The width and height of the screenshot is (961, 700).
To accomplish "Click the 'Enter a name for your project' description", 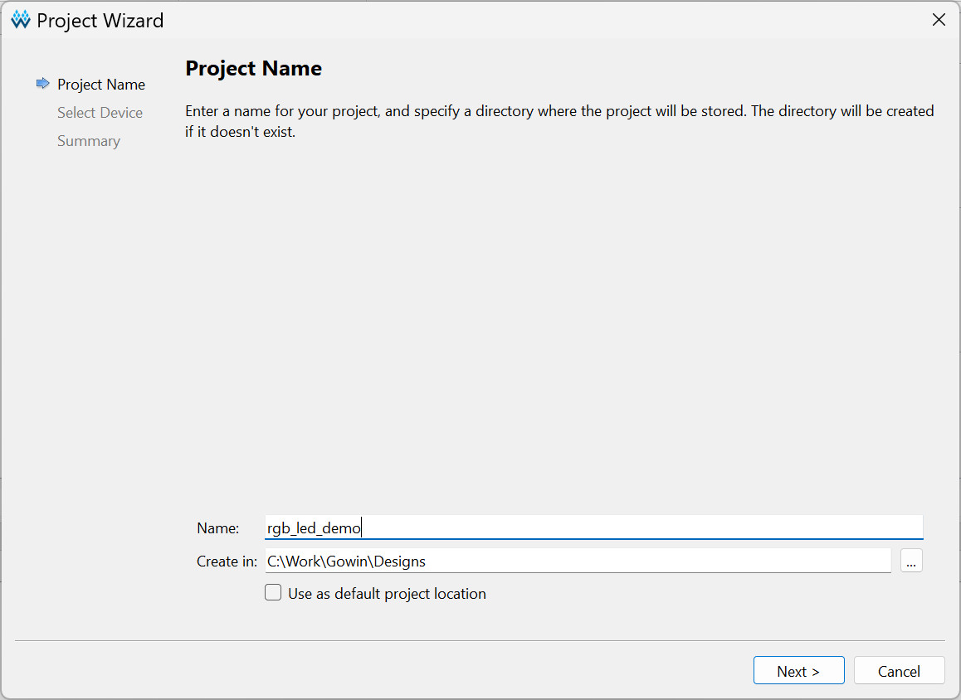I will 559,121.
